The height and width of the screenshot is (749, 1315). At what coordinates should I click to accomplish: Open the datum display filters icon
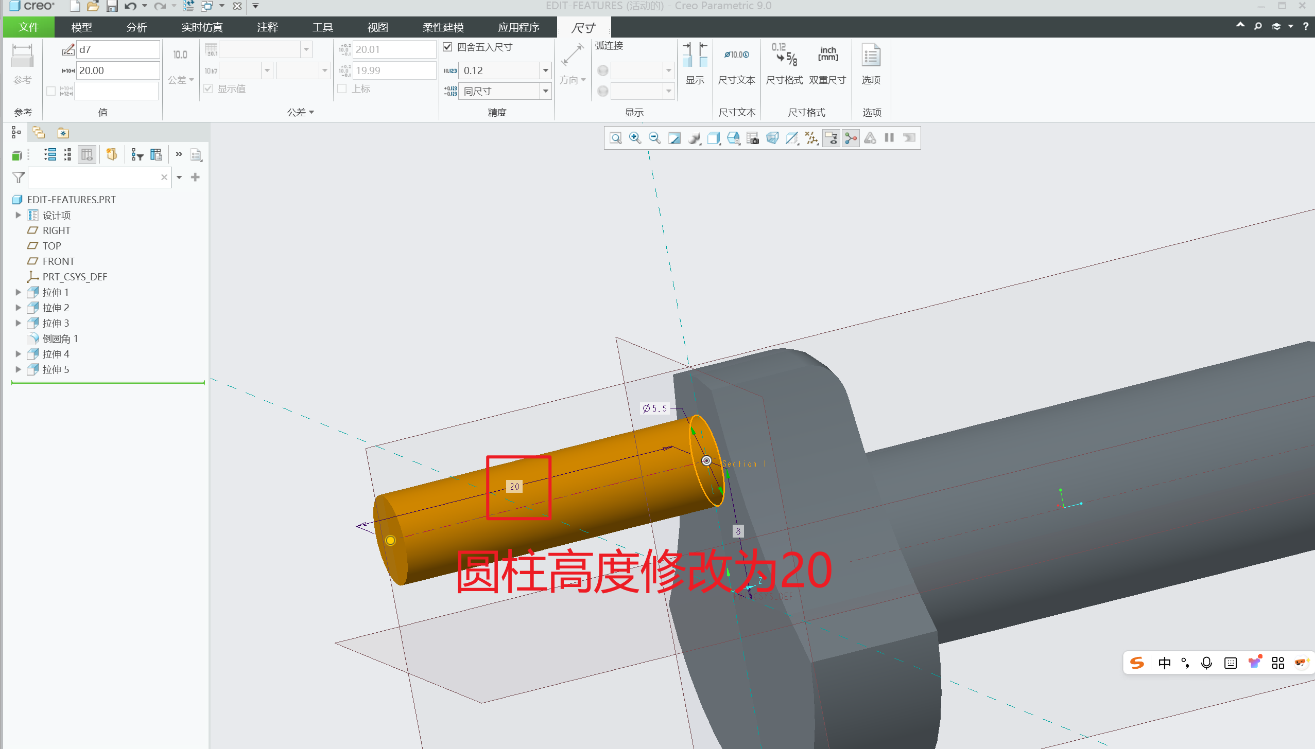(812, 138)
